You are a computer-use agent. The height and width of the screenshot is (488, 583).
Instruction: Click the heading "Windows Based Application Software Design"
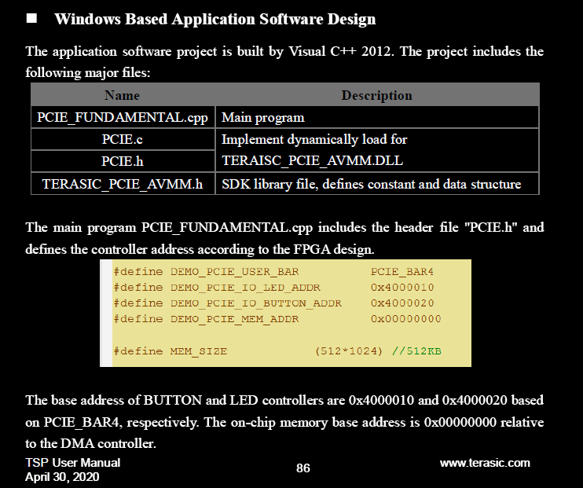[215, 20]
